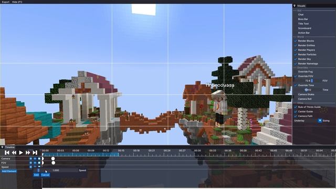Click the FOV slider showing 72.6
The width and height of the screenshot is (336, 189).
(308, 81)
